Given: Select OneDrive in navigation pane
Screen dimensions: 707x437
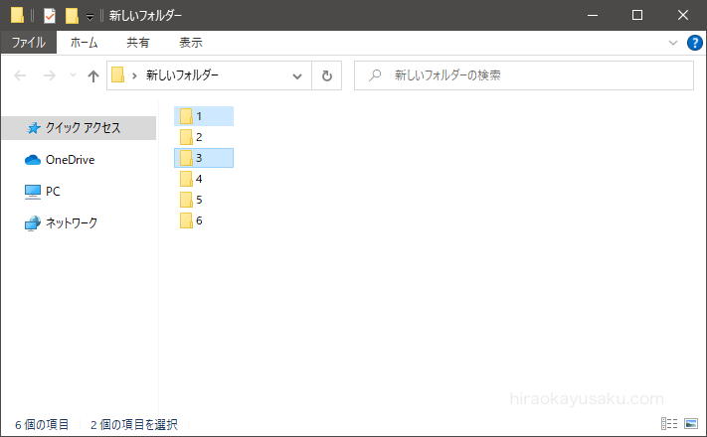Looking at the screenshot, I should pos(60,160).
